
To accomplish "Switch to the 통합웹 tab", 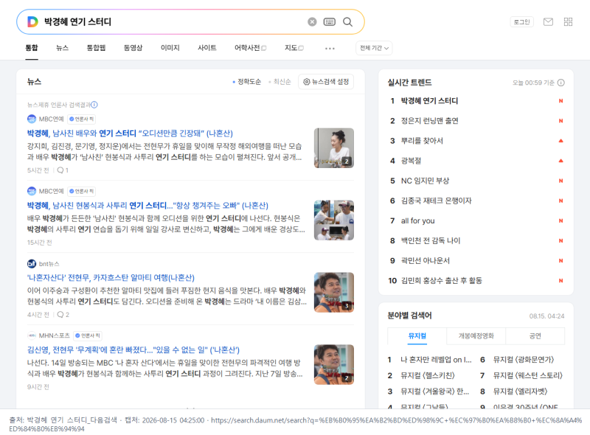I will tap(96, 48).
